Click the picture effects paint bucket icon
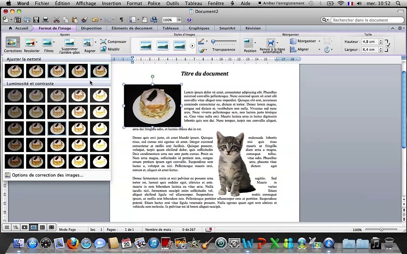Screen dimensions: 407x254 point(201,50)
